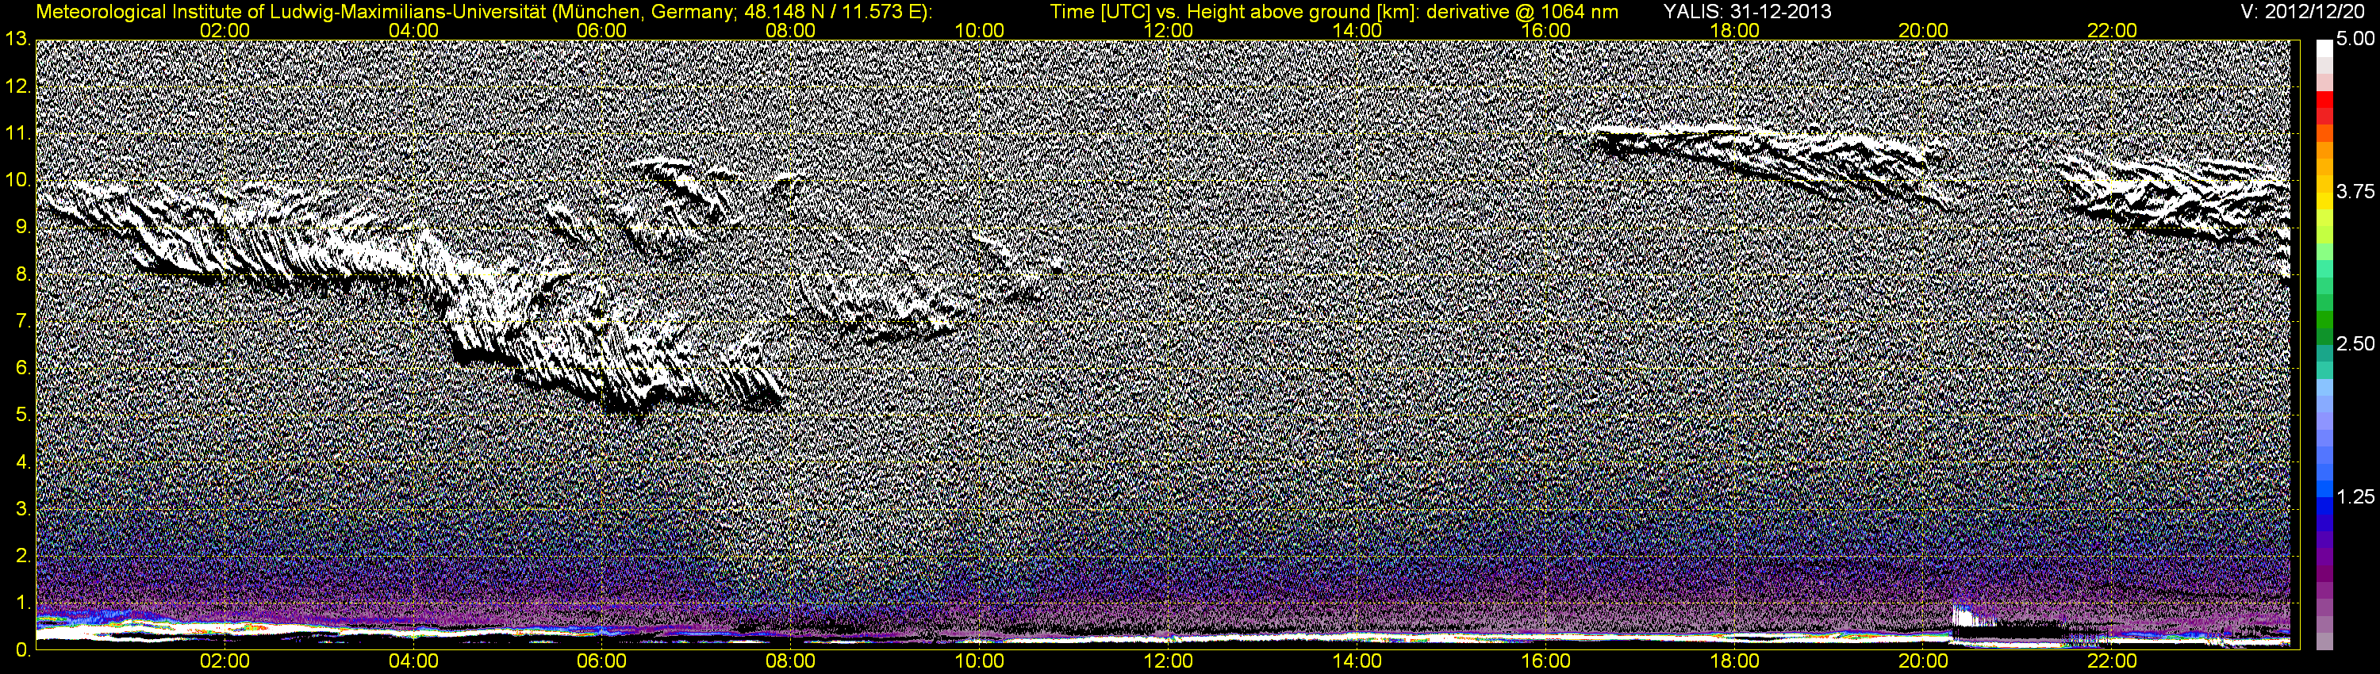
Task: Click the 14:00 label on the bottom time axis
Action: pos(1357,662)
